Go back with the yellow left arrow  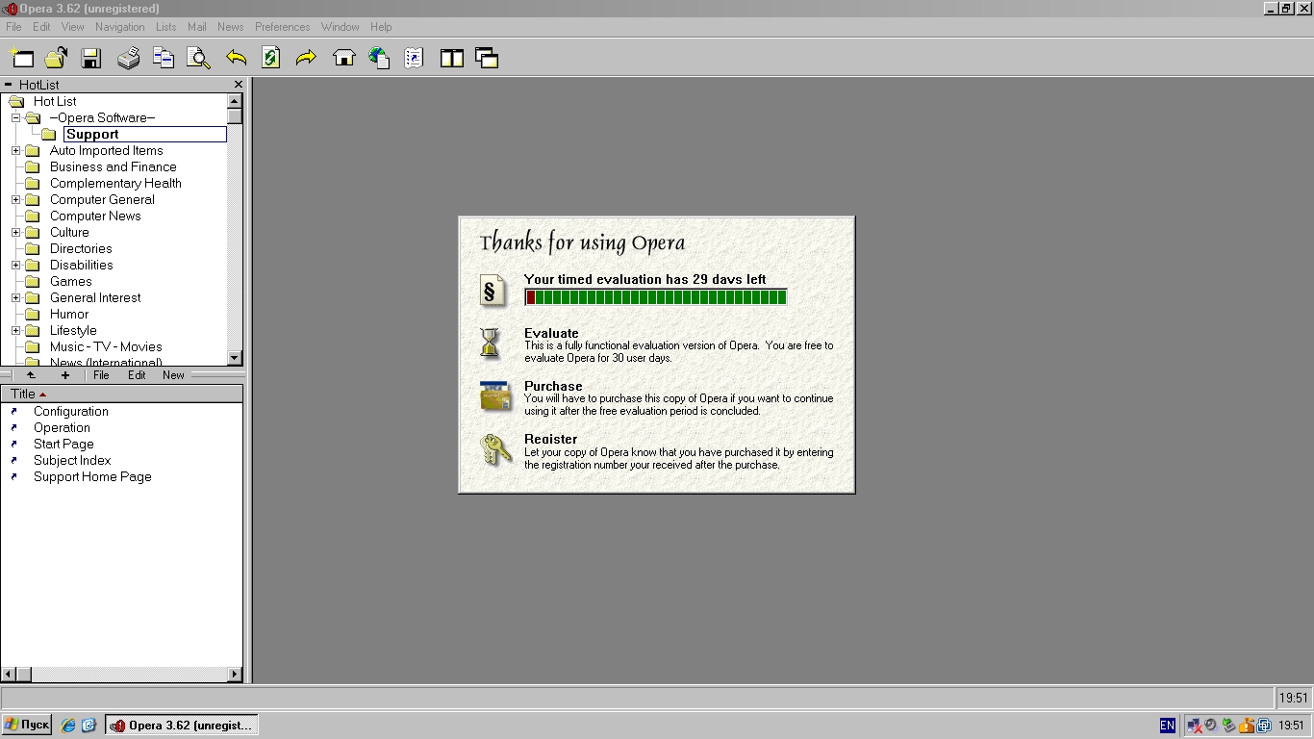tap(236, 59)
